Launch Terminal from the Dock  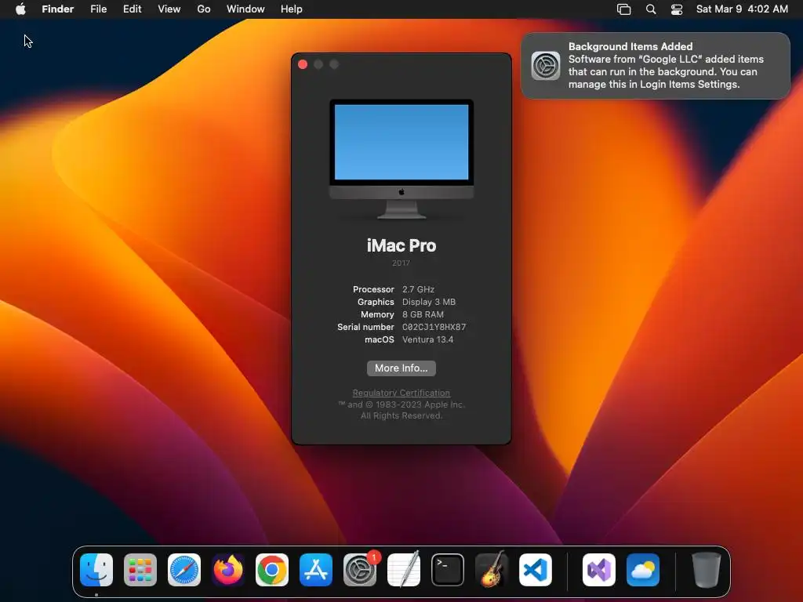click(448, 570)
